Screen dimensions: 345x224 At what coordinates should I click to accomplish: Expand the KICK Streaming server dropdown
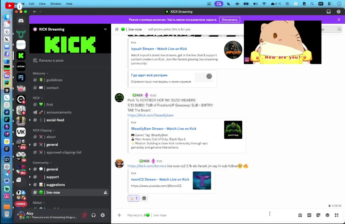point(105,29)
